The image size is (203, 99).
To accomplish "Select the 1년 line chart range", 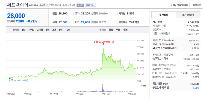I will click(x=48, y=30).
